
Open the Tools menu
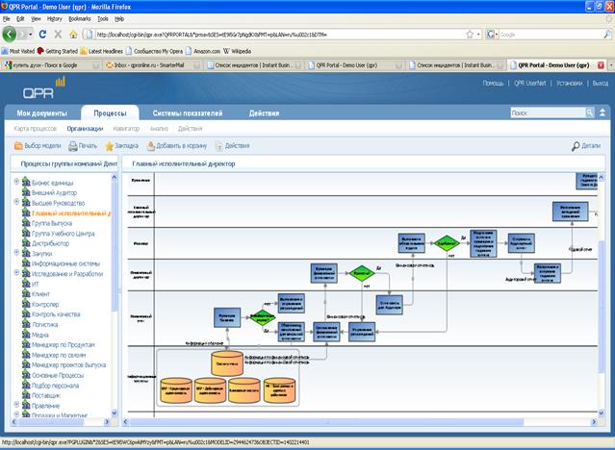(x=103, y=19)
